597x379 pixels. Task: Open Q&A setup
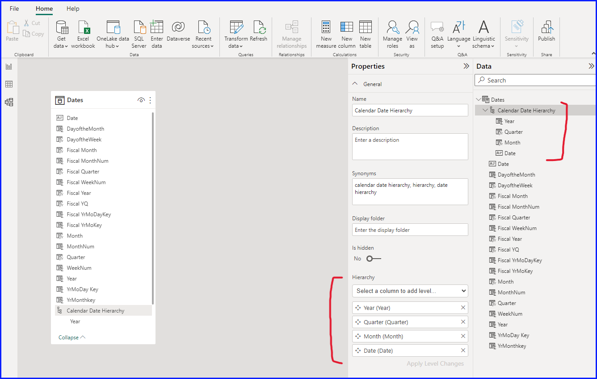click(437, 34)
